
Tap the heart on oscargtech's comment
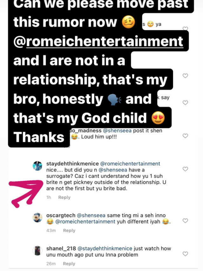(186, 220)
